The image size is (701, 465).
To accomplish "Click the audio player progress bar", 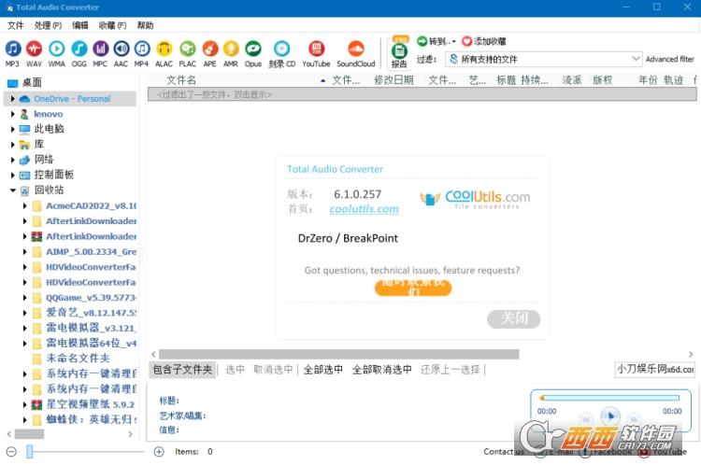I will (x=609, y=398).
